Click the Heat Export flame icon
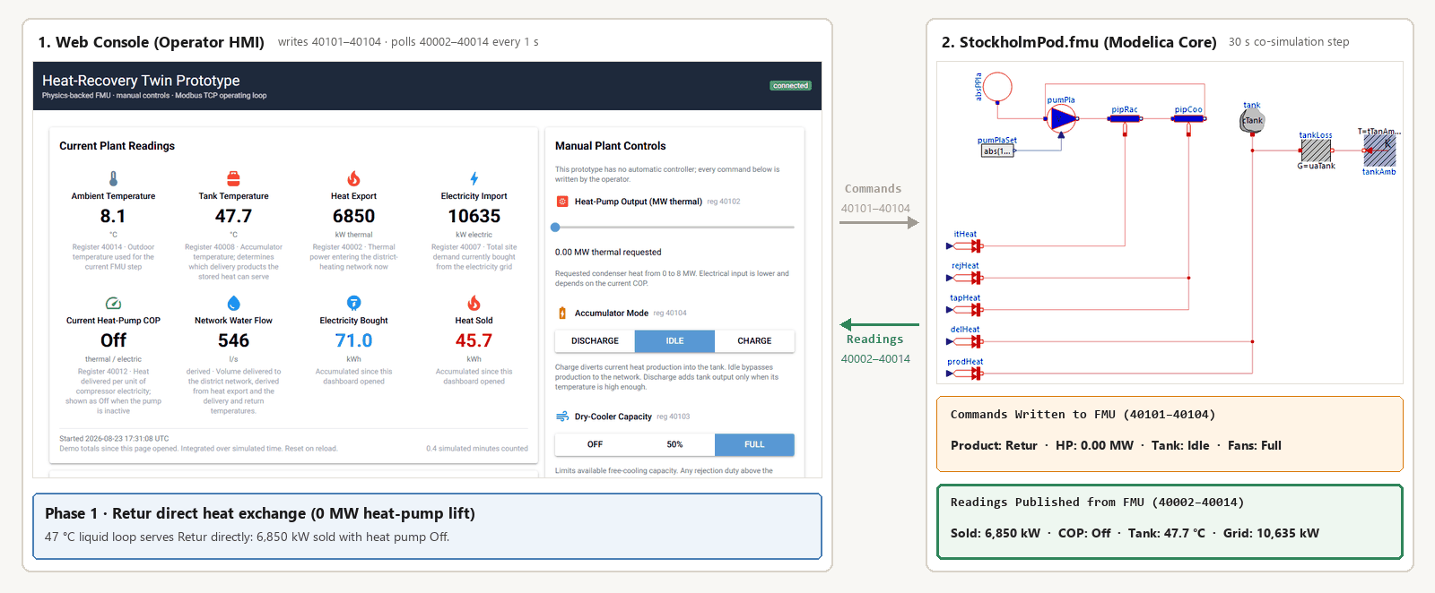Viewport: 1435px width, 593px height. click(x=353, y=178)
